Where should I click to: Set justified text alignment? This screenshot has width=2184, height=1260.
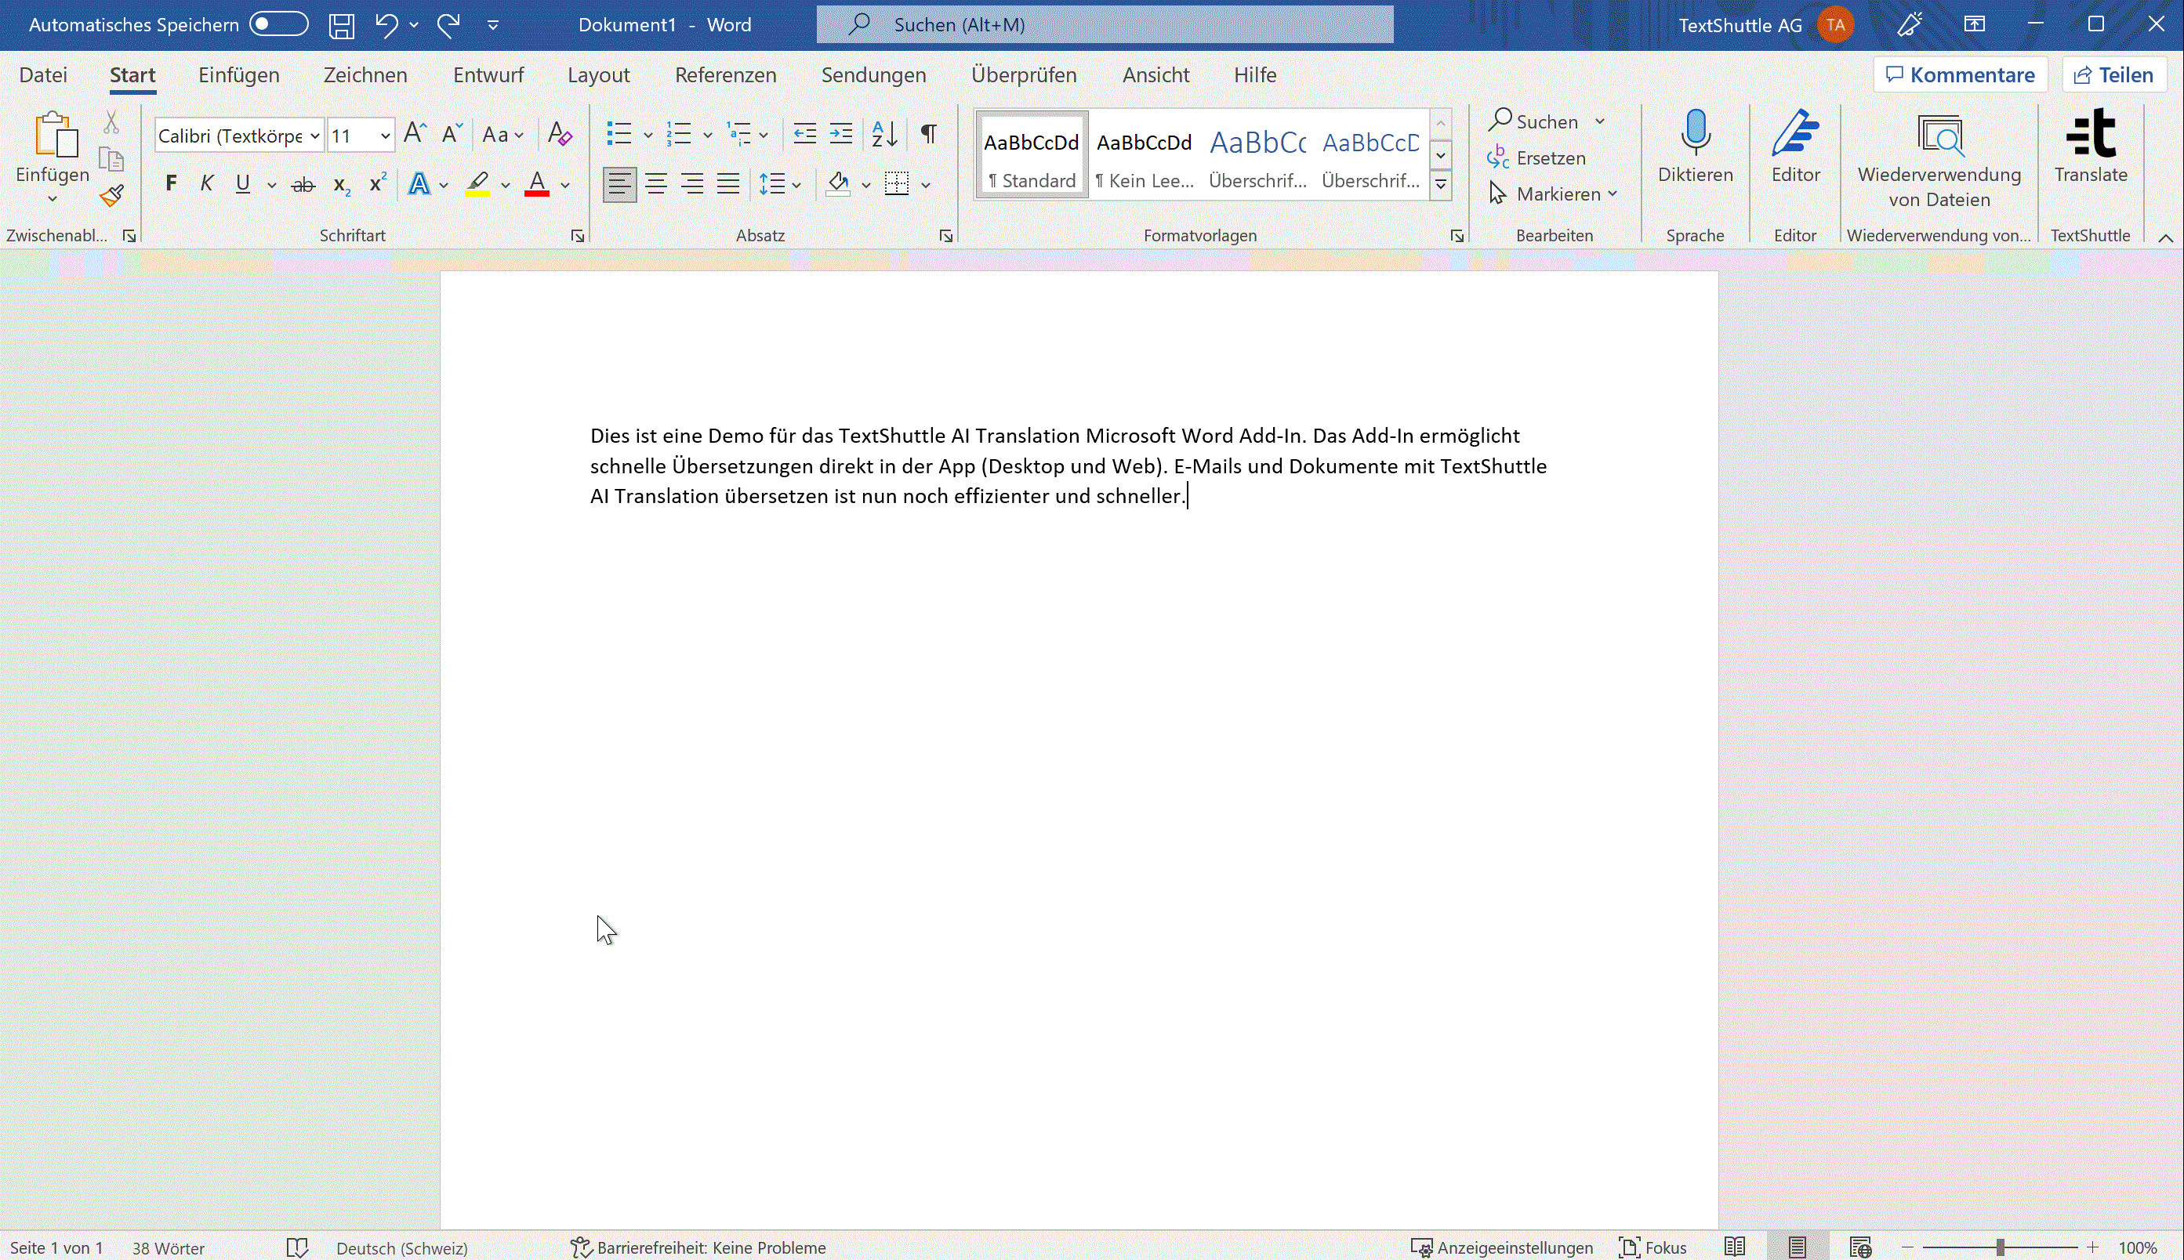[x=728, y=183]
